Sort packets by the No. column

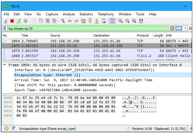[11, 35]
